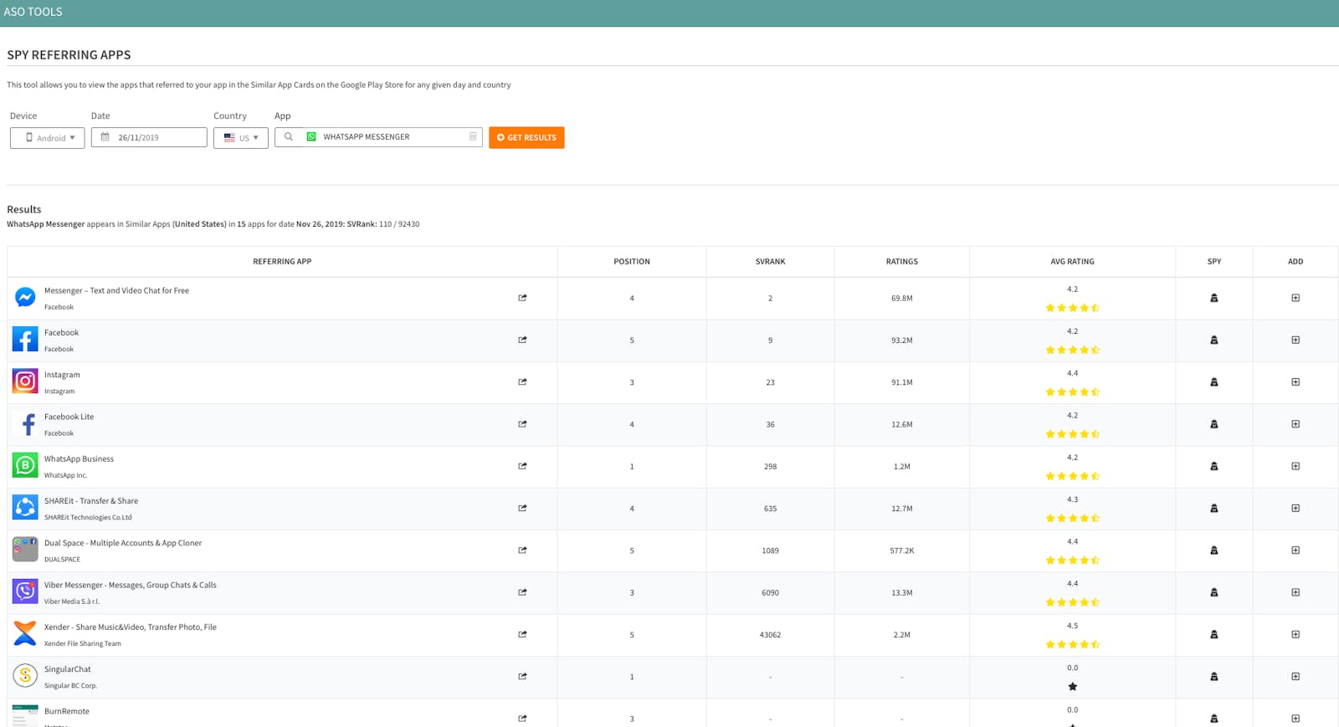Open external link for Dual Space row
Image resolution: width=1339 pixels, height=727 pixels.
click(522, 550)
